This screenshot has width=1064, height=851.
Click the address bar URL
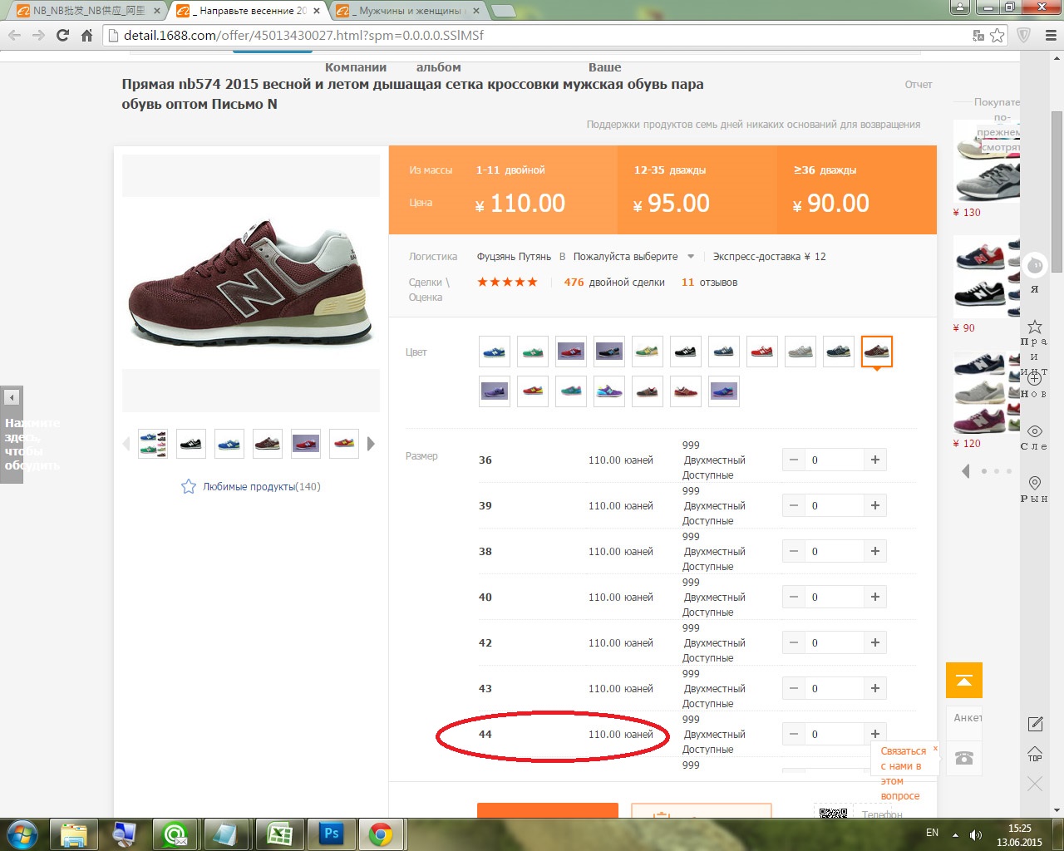click(x=303, y=36)
